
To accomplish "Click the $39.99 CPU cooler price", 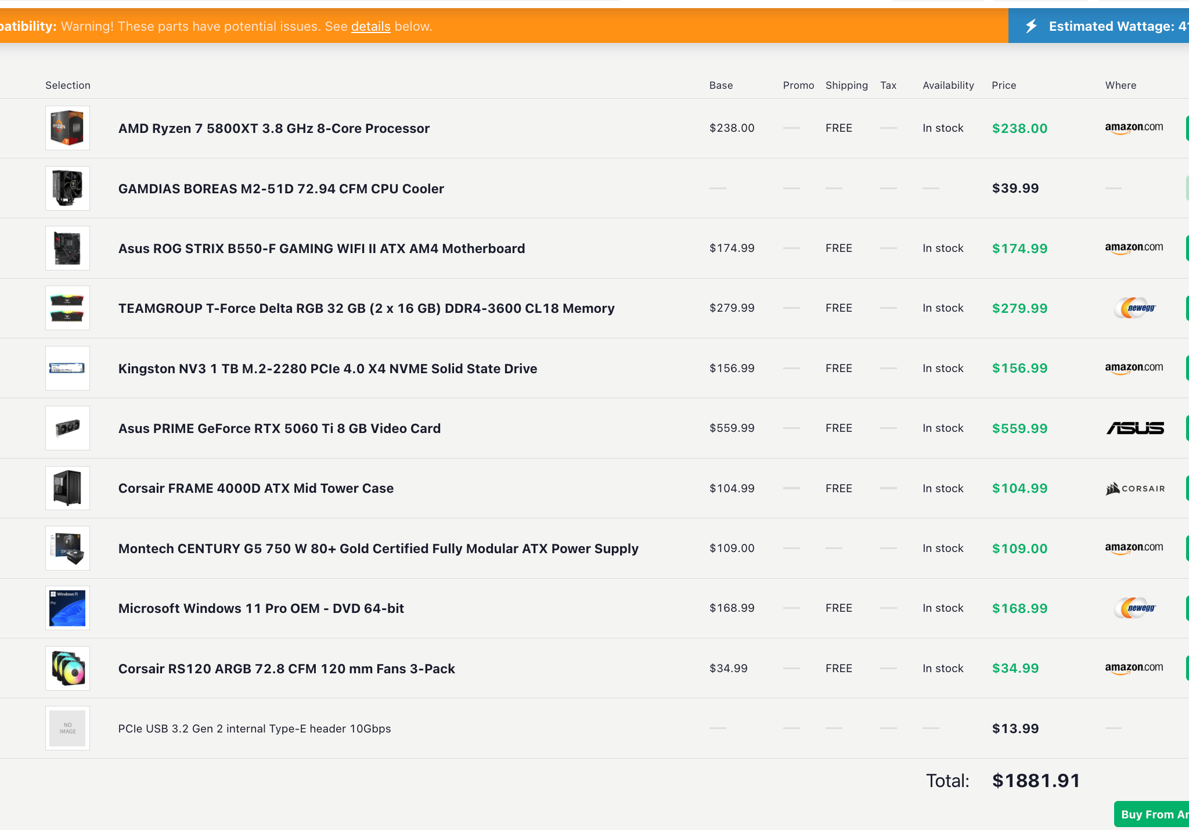I will point(1015,188).
